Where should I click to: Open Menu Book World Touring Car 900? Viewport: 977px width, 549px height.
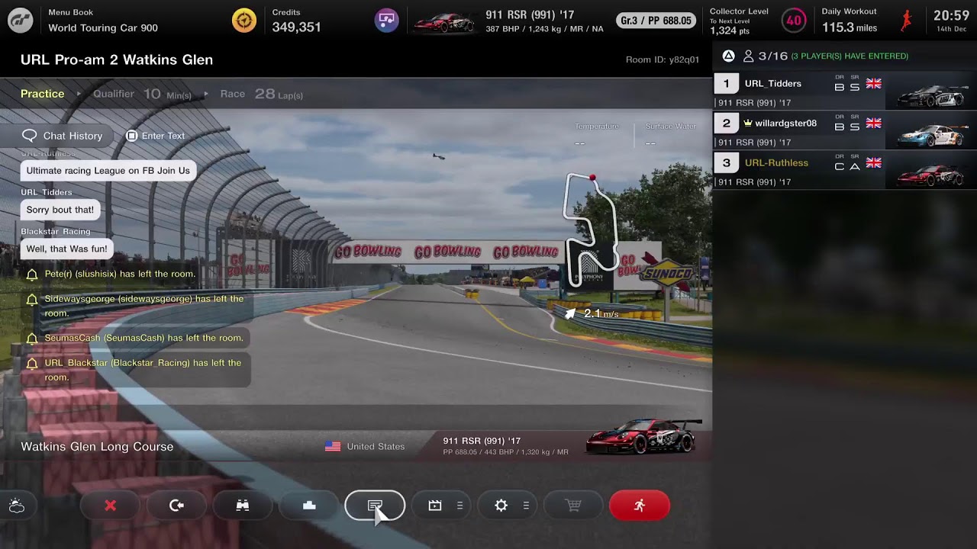(103, 21)
